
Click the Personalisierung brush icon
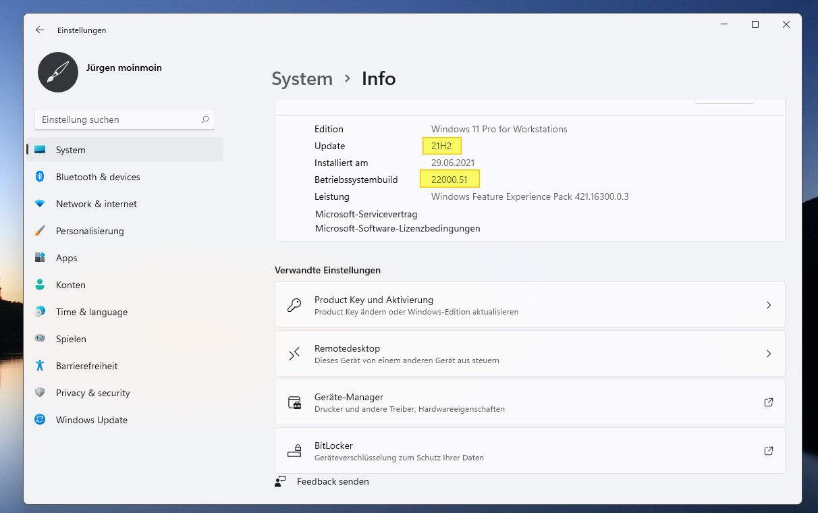tap(40, 231)
